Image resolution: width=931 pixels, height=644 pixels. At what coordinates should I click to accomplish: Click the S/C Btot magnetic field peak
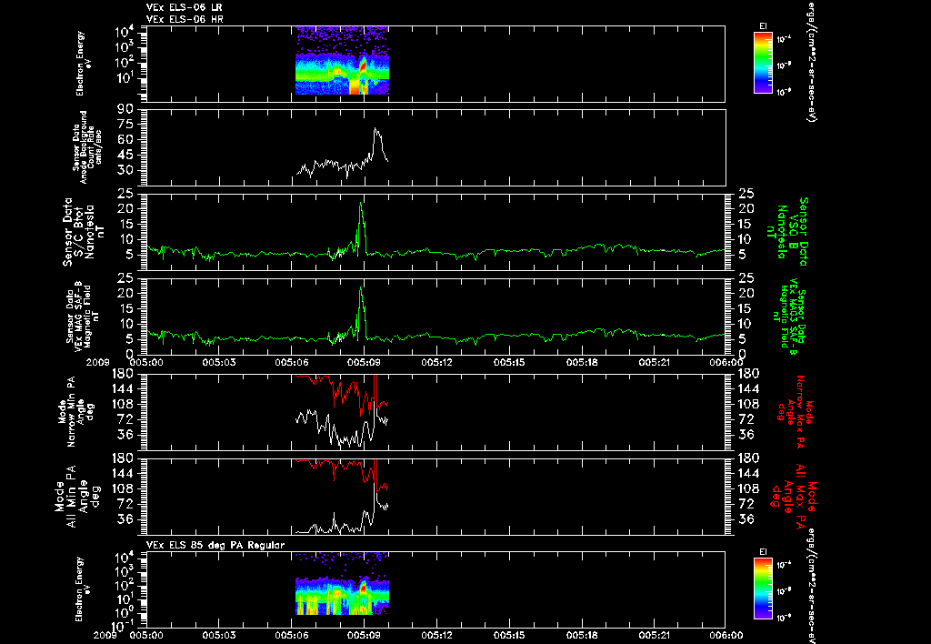[x=360, y=204]
